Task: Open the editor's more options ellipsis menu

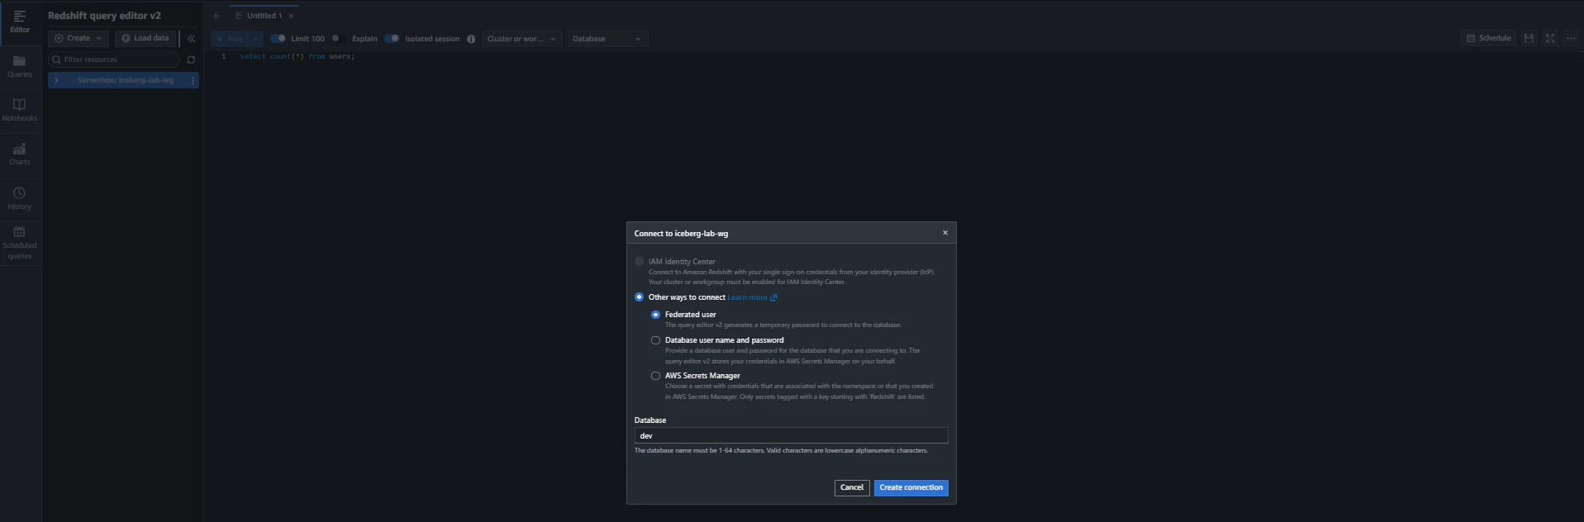Action: pos(1571,38)
